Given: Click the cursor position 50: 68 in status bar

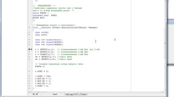Looking at the screenshot, I should 35,94.
